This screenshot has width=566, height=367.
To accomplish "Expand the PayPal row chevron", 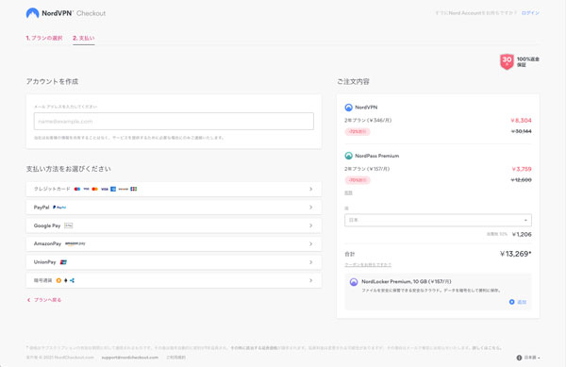I will pos(310,208).
